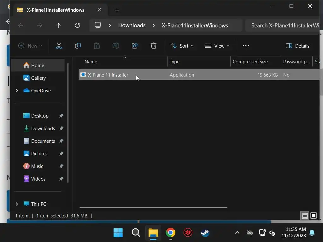Show hidden system tray icons

[237, 233]
